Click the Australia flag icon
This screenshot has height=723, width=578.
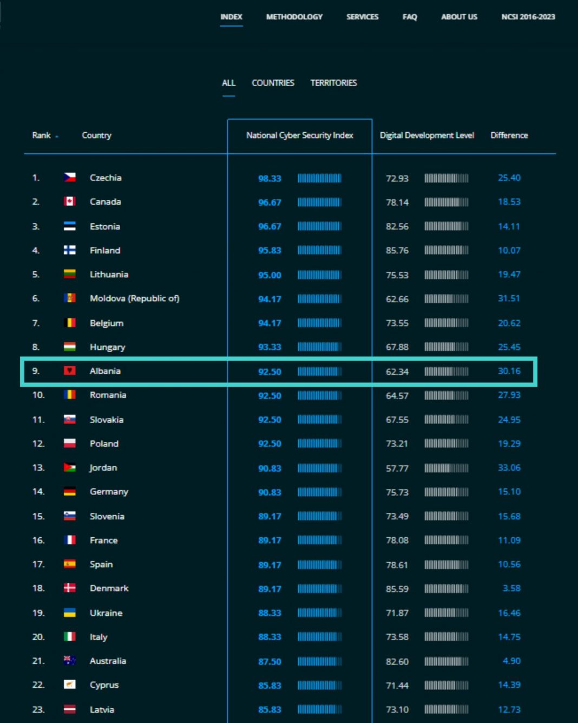click(x=69, y=661)
